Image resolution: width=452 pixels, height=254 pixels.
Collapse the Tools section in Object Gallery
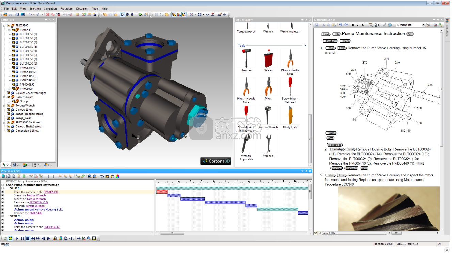[305, 46]
